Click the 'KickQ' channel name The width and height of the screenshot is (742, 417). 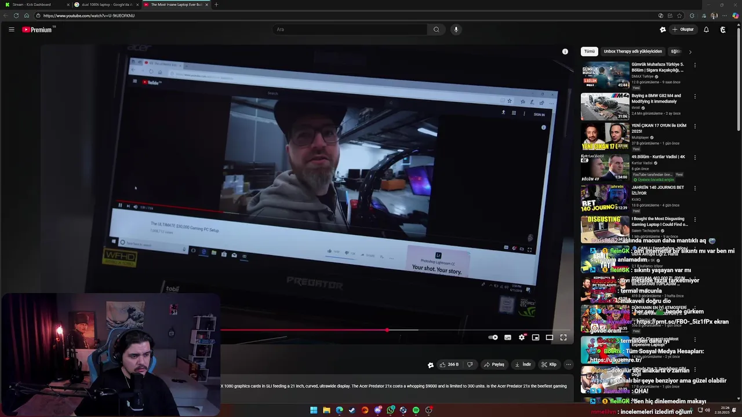pyautogui.click(x=636, y=199)
